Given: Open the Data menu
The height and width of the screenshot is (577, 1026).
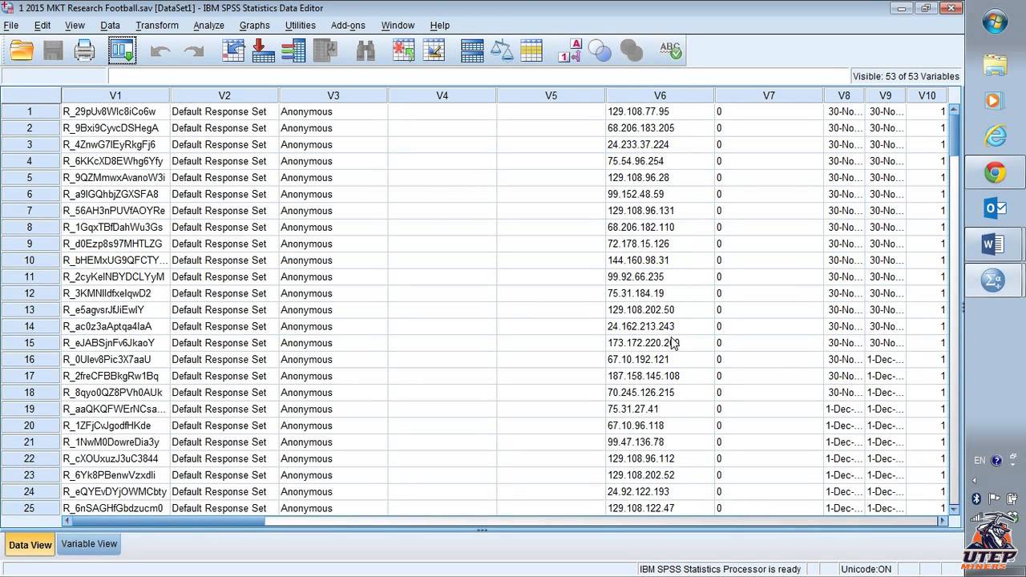Looking at the screenshot, I should click(111, 25).
